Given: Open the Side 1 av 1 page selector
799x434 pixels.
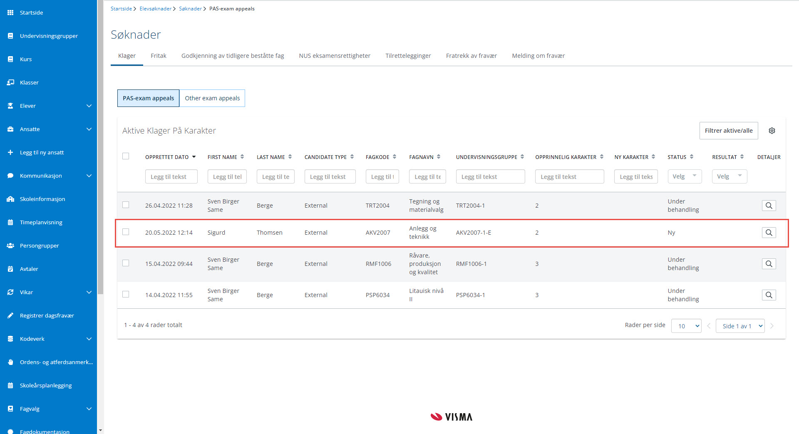Looking at the screenshot, I should point(740,326).
